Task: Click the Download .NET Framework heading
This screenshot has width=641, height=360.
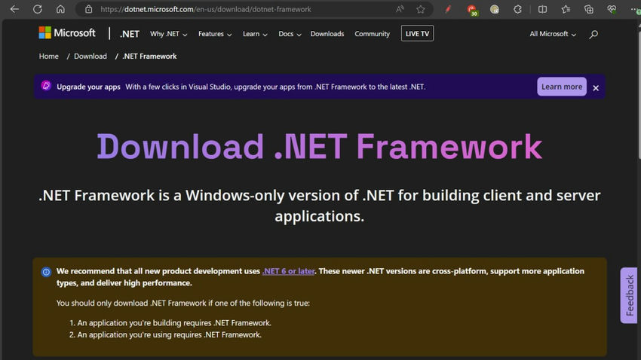Action: 319,147
